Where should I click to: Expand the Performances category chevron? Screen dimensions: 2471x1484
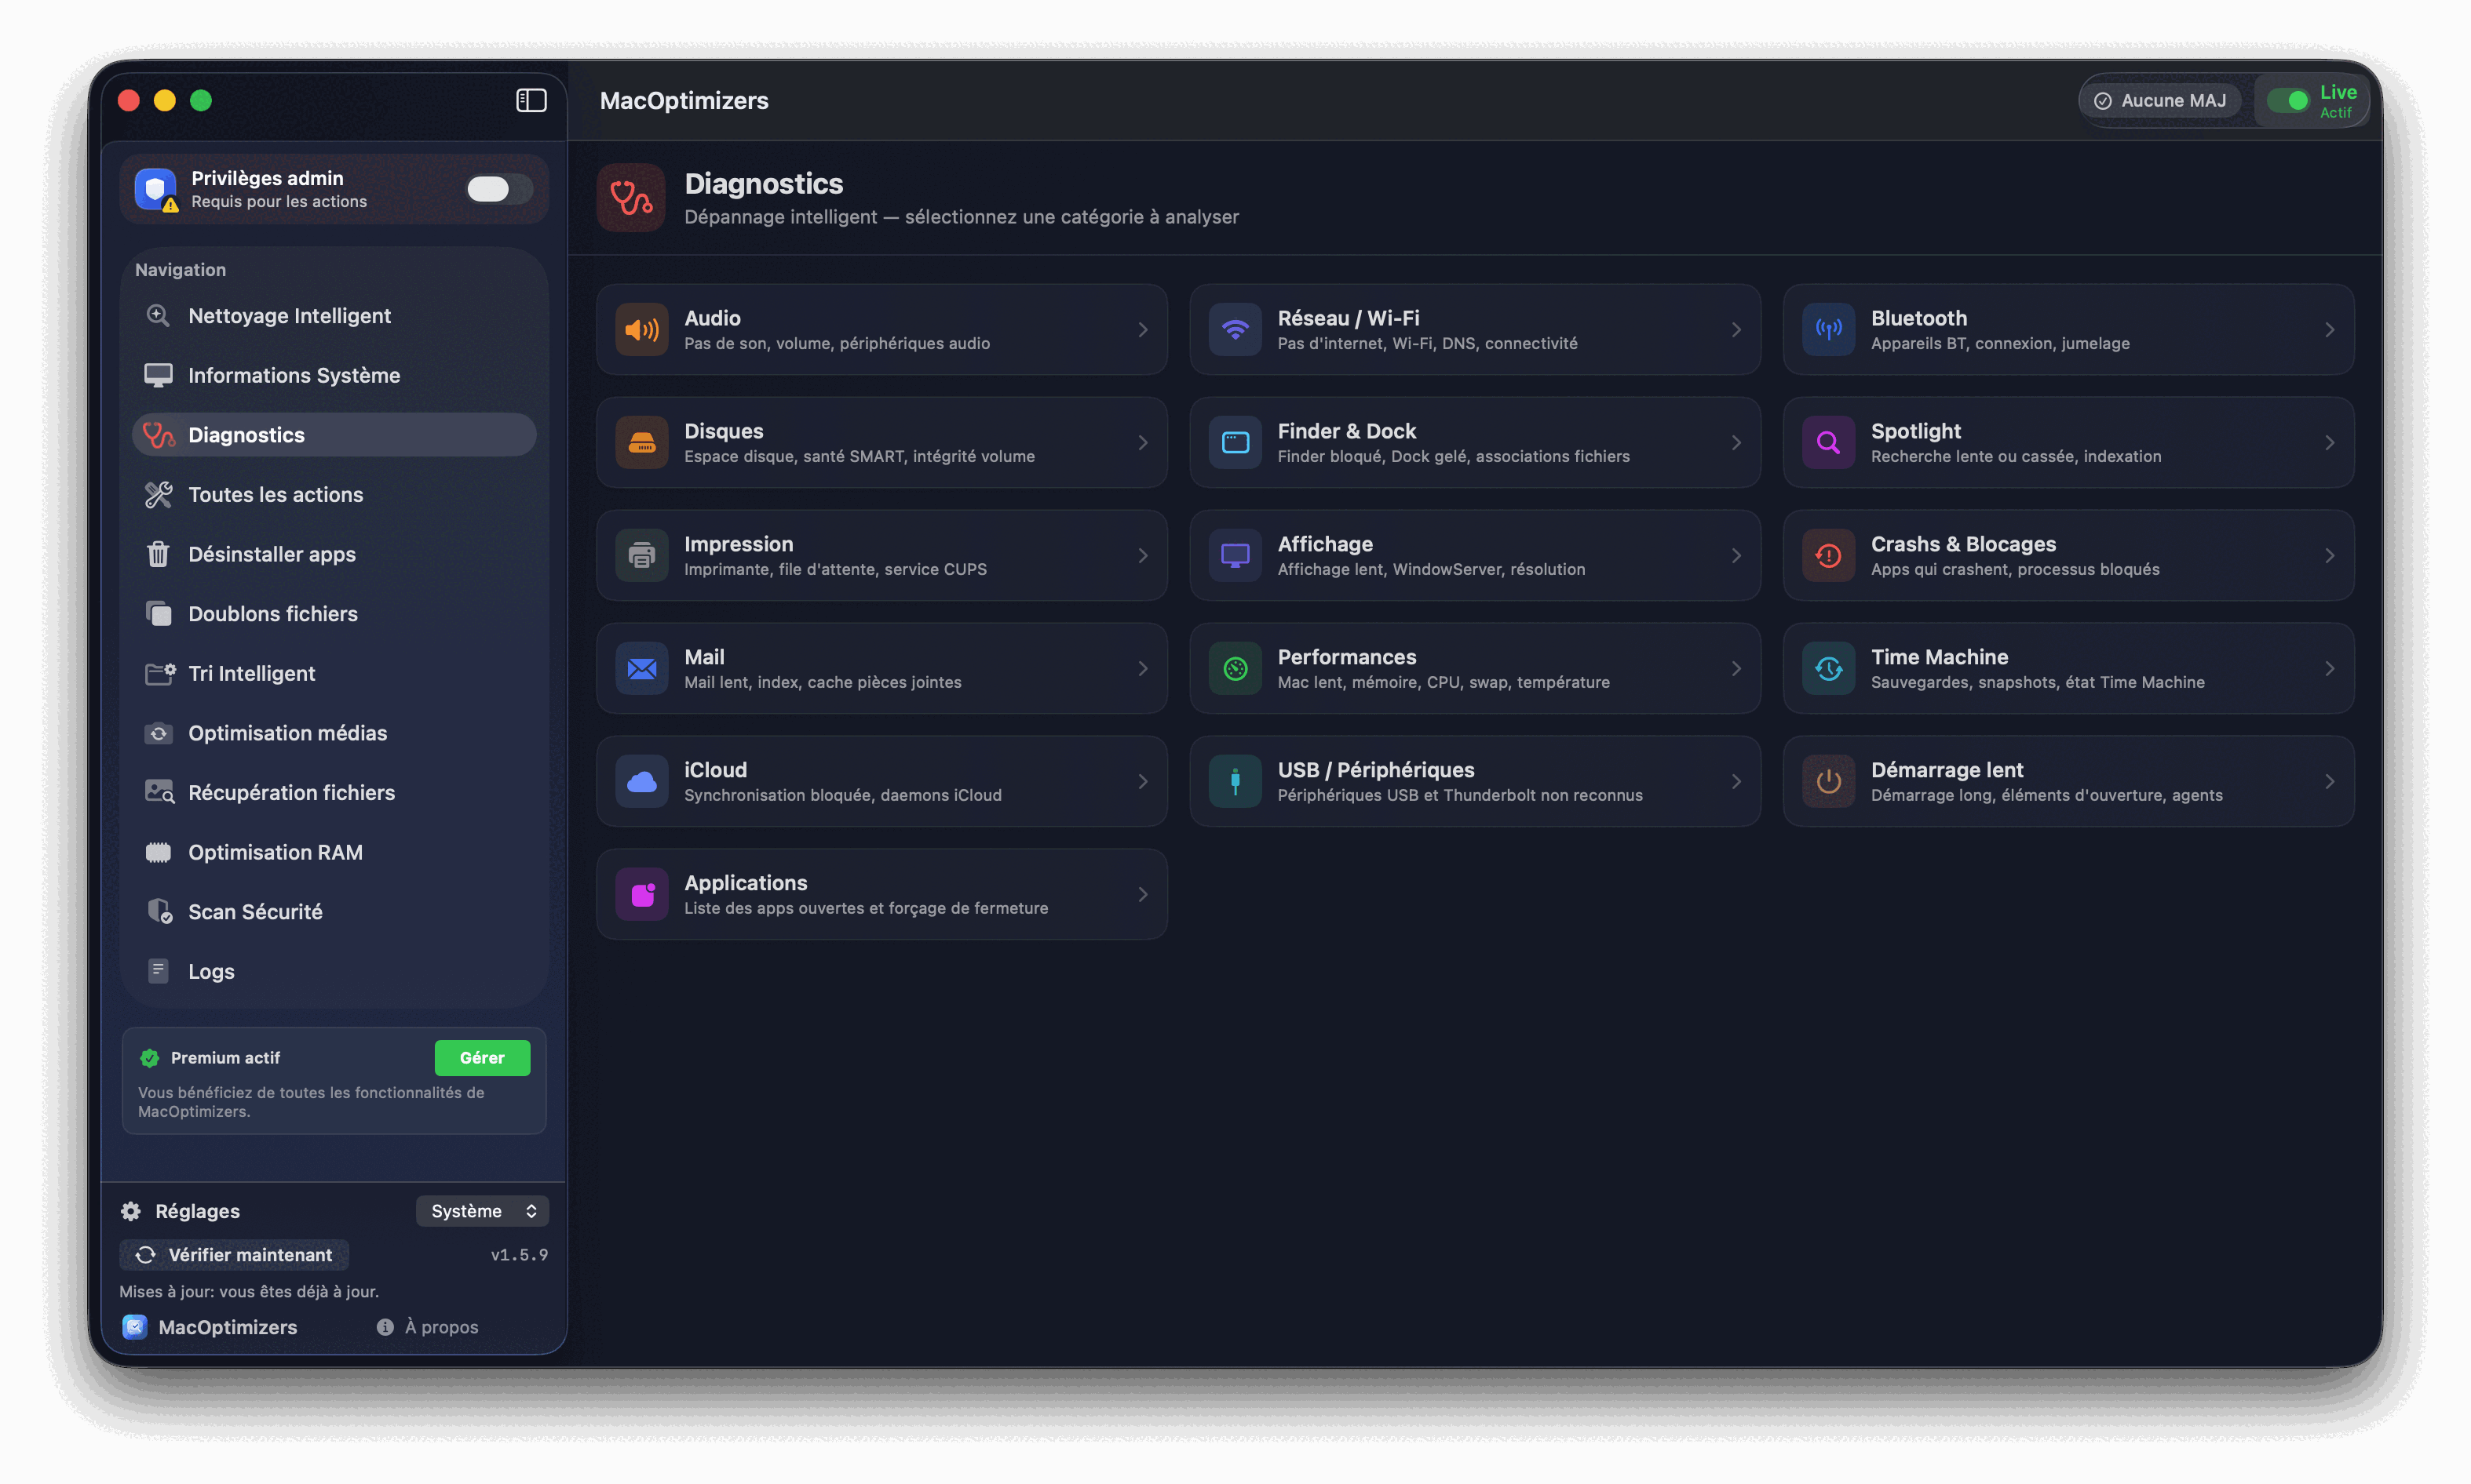pos(1736,669)
